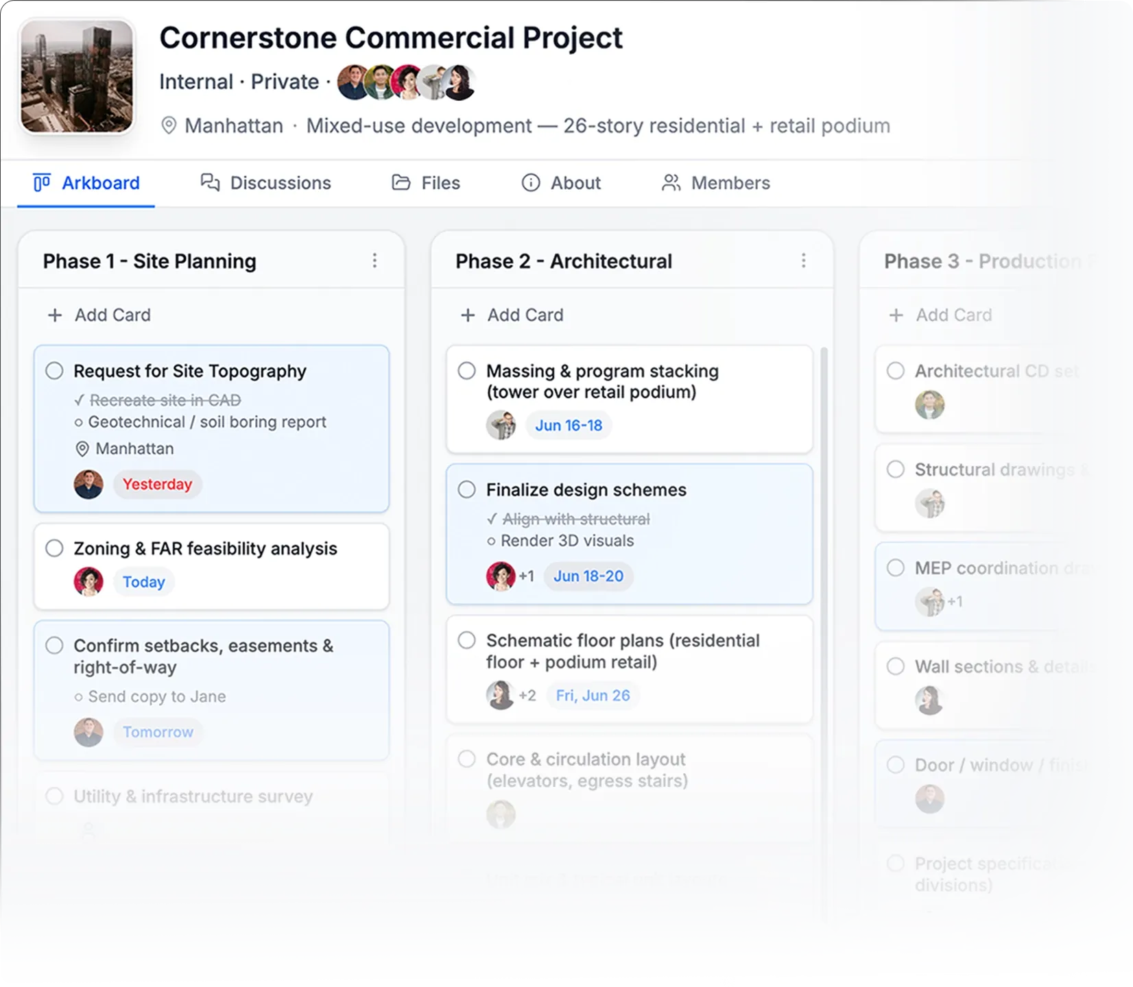Click the Phase 3 - Production column title
Image resolution: width=1133 pixels, height=987 pixels.
click(x=988, y=261)
